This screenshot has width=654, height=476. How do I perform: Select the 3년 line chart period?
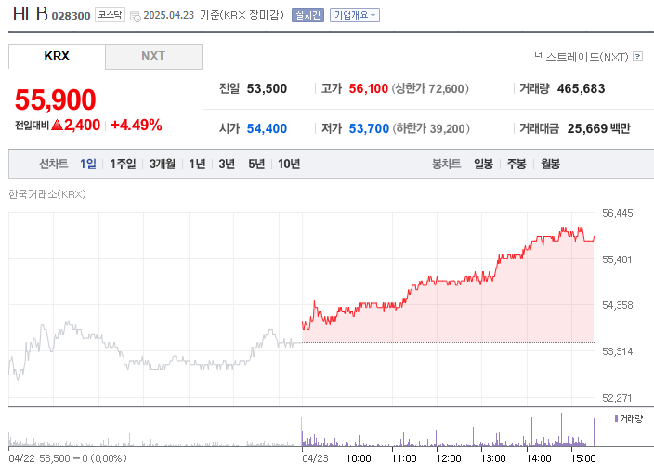(227, 164)
